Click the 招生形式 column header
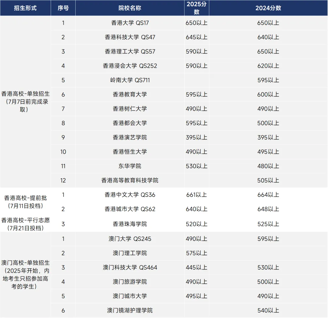 click(25, 8)
